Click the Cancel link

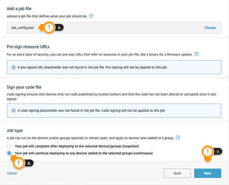tap(12, 173)
